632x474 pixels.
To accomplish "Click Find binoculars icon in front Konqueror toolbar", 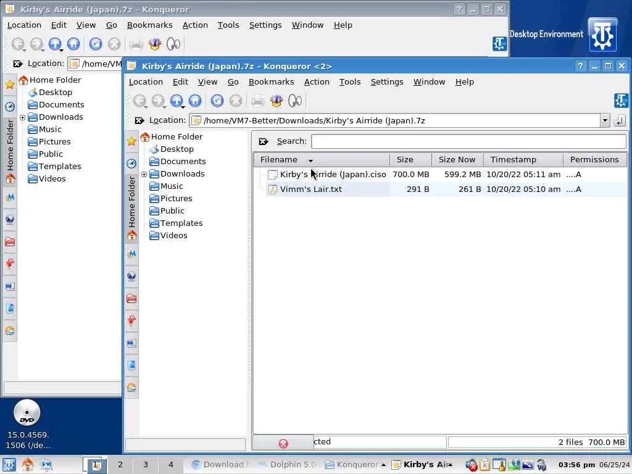I will (295, 101).
